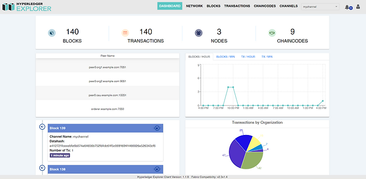Open the CHAINCODES page
This screenshot has height=179, width=366.
pyautogui.click(x=264, y=6)
